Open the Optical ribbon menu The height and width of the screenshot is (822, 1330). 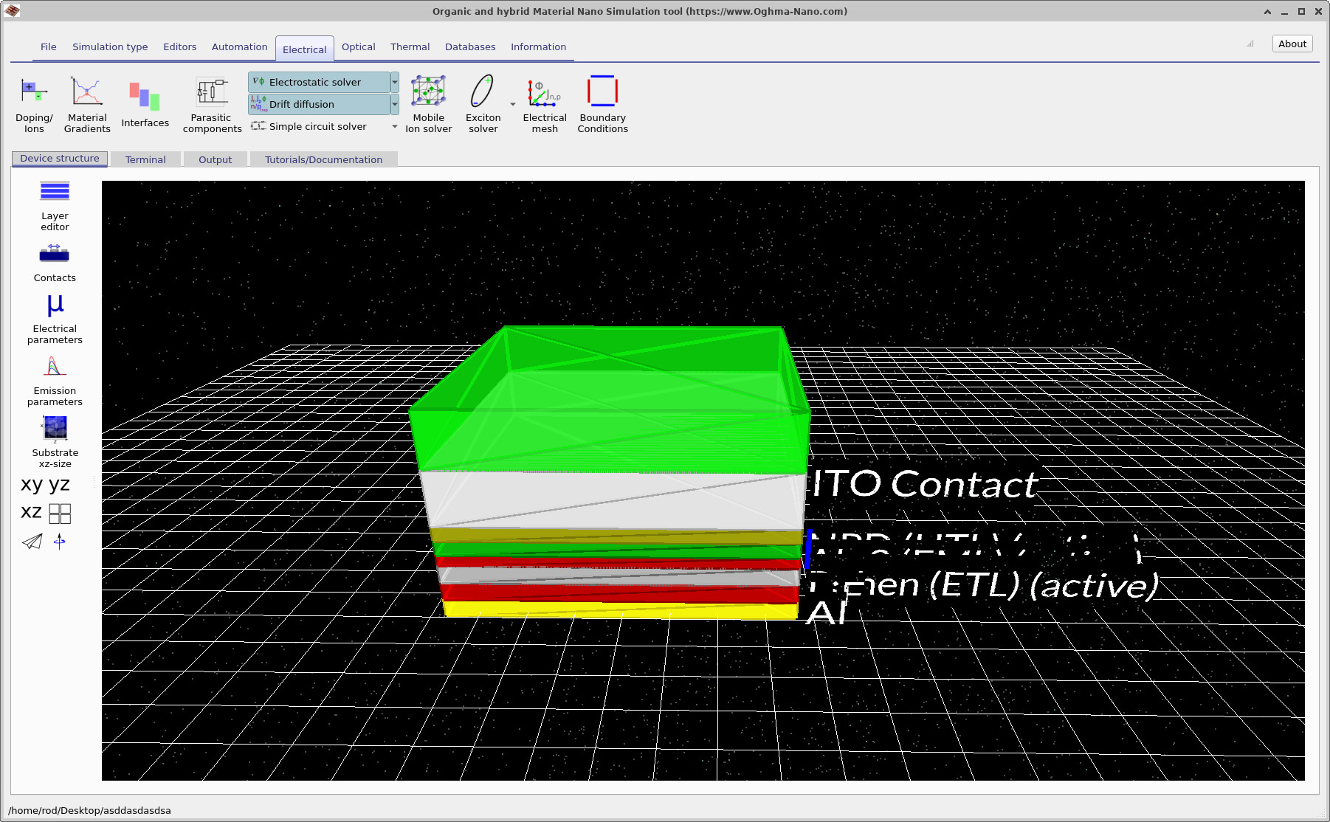coord(358,46)
